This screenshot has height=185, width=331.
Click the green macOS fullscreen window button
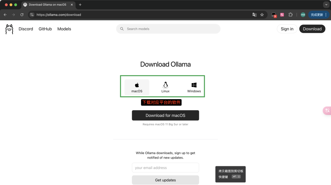16,5
